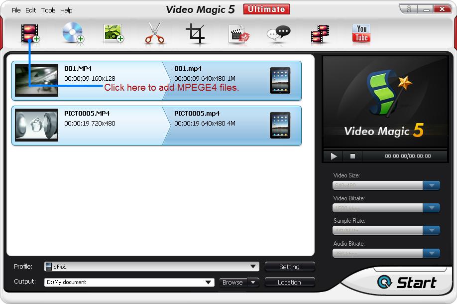Click the Video Magic 5 preview area

385,102
